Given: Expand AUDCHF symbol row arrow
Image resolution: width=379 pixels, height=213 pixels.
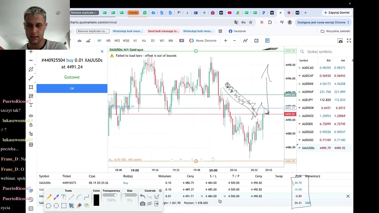Looking at the screenshot, I should click(x=299, y=76).
